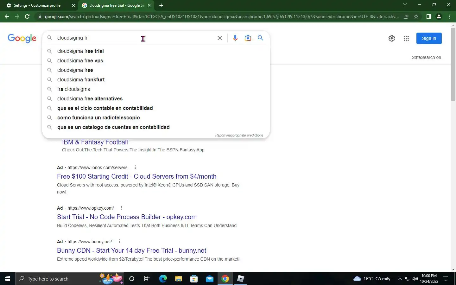Toggle Chrome side panel

tap(428, 16)
